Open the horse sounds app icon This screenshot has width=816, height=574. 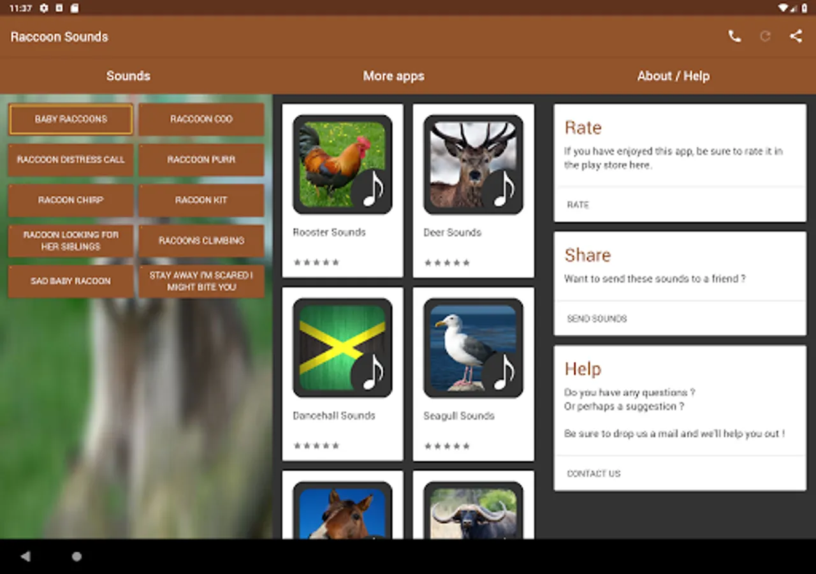(342, 510)
